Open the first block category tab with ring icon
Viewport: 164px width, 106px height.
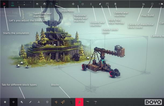tap(5, 102)
